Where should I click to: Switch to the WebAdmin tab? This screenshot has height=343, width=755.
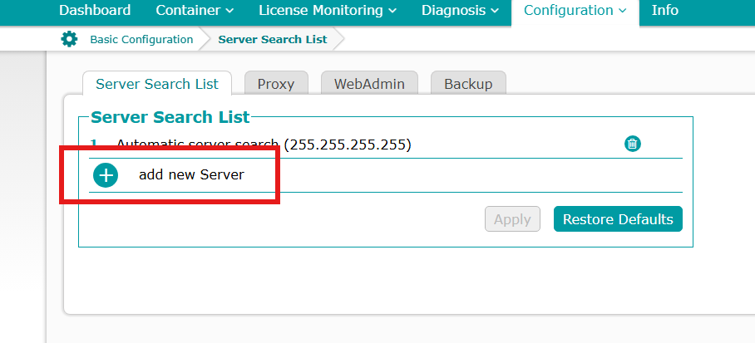coord(369,84)
